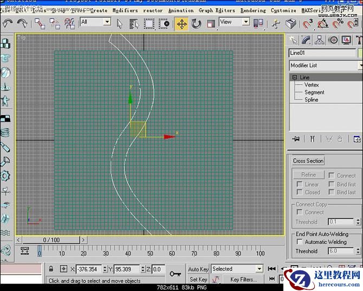Toggle the Selection Lock padlock icon
Viewport: 363px width, 291px height.
51,269
